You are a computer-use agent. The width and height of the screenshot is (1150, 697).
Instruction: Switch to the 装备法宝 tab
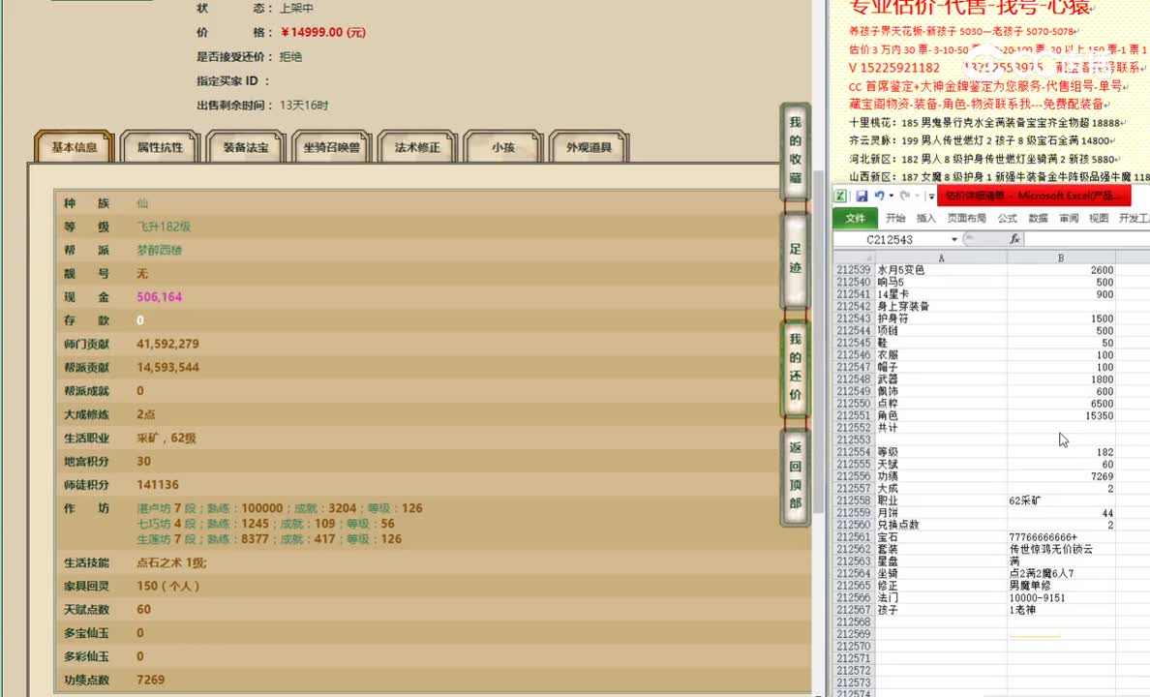tap(246, 147)
